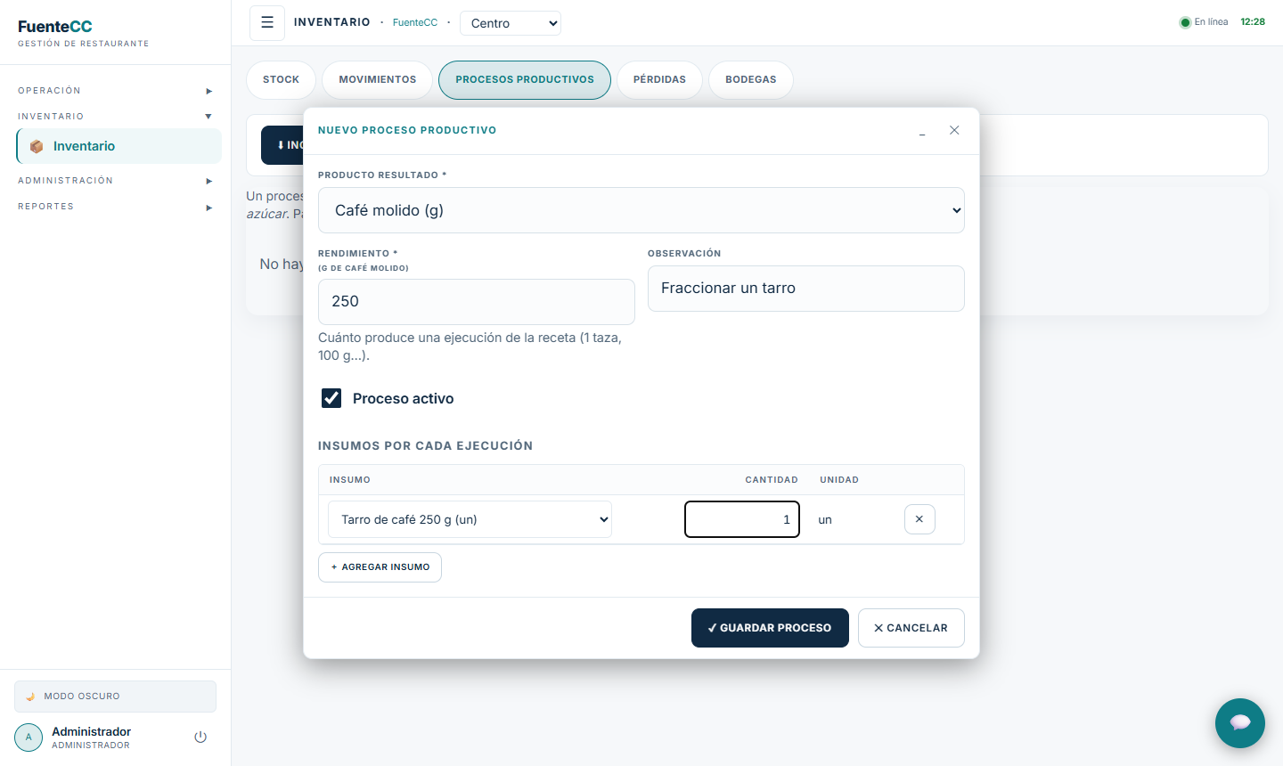1283x766 pixels.
Task: Click the chat bubble support icon
Action: 1240,723
